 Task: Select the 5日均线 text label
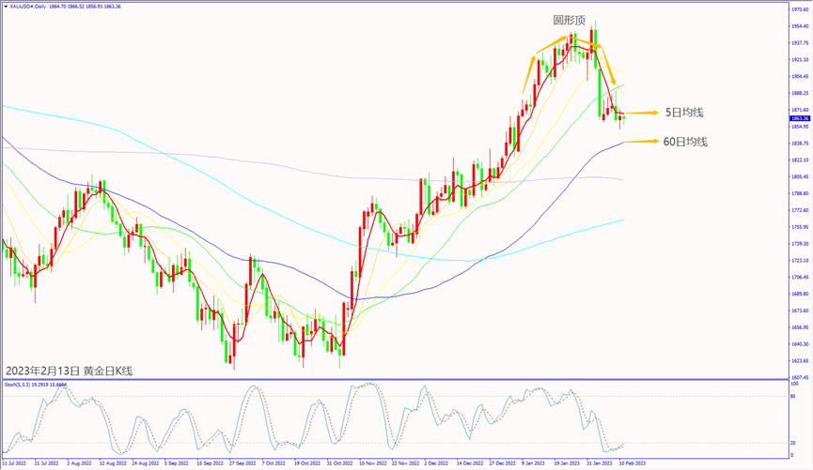[683, 113]
